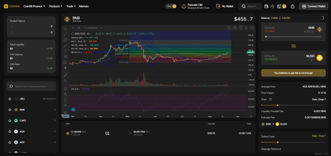Expand the Trade dropdown menu

pyautogui.click(x=71, y=6)
